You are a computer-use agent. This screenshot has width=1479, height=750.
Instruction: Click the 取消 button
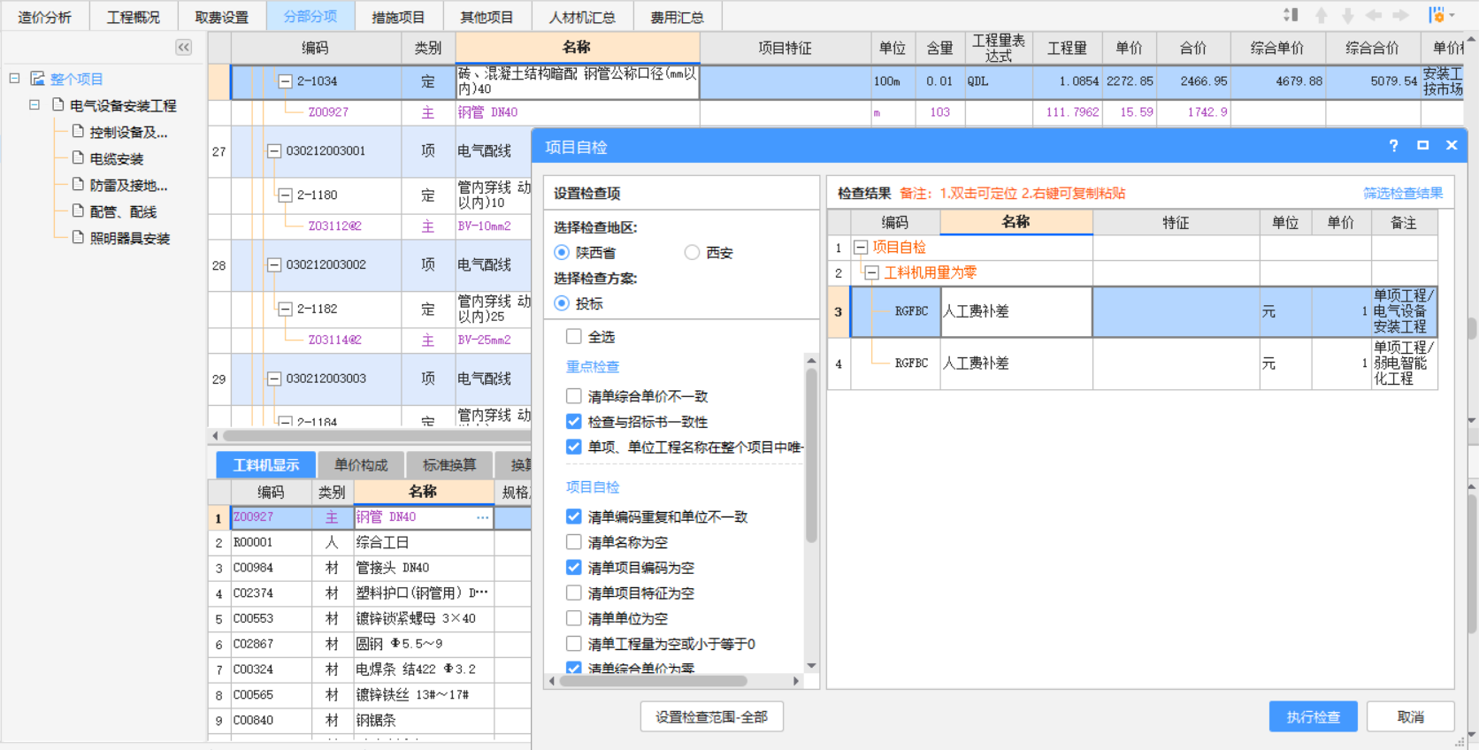(1411, 716)
